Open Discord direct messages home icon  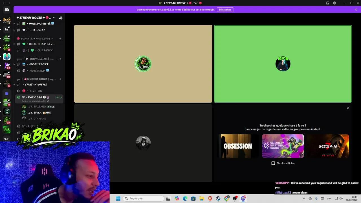pos(7,10)
